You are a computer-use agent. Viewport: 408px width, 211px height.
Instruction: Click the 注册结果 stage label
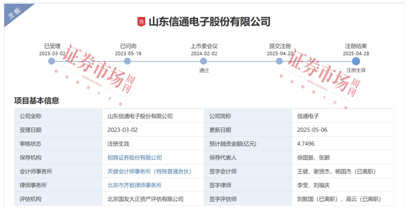pyautogui.click(x=356, y=46)
